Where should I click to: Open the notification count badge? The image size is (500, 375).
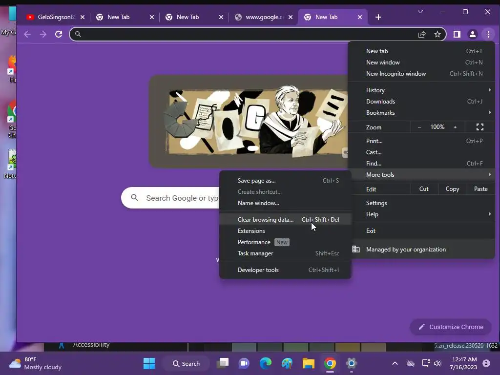[x=486, y=363]
